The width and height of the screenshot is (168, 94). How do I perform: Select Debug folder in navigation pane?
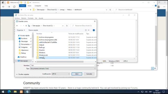(23, 53)
